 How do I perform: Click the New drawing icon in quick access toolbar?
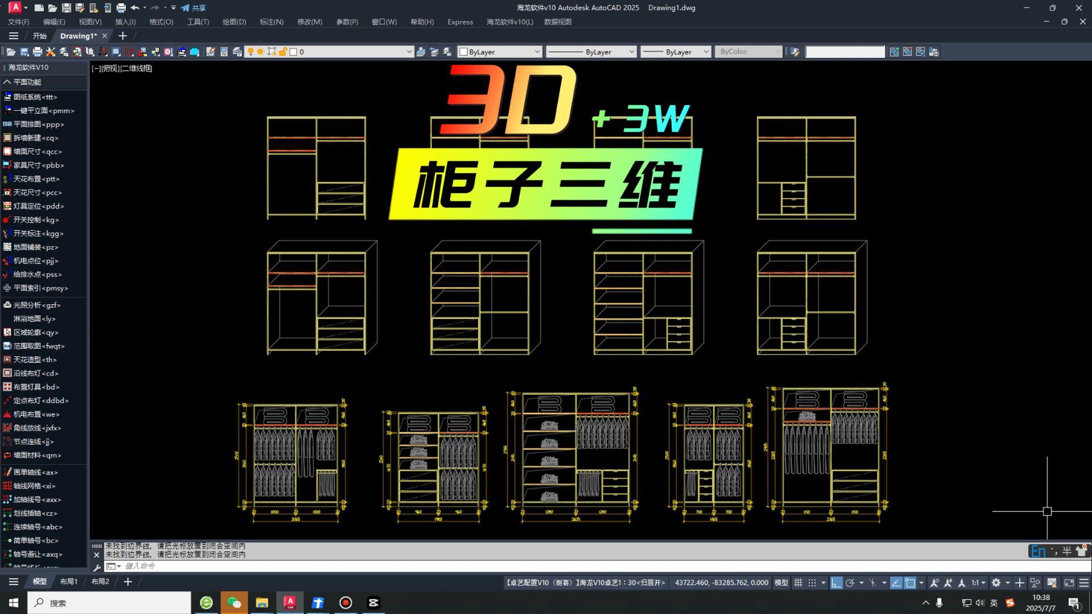[39, 8]
